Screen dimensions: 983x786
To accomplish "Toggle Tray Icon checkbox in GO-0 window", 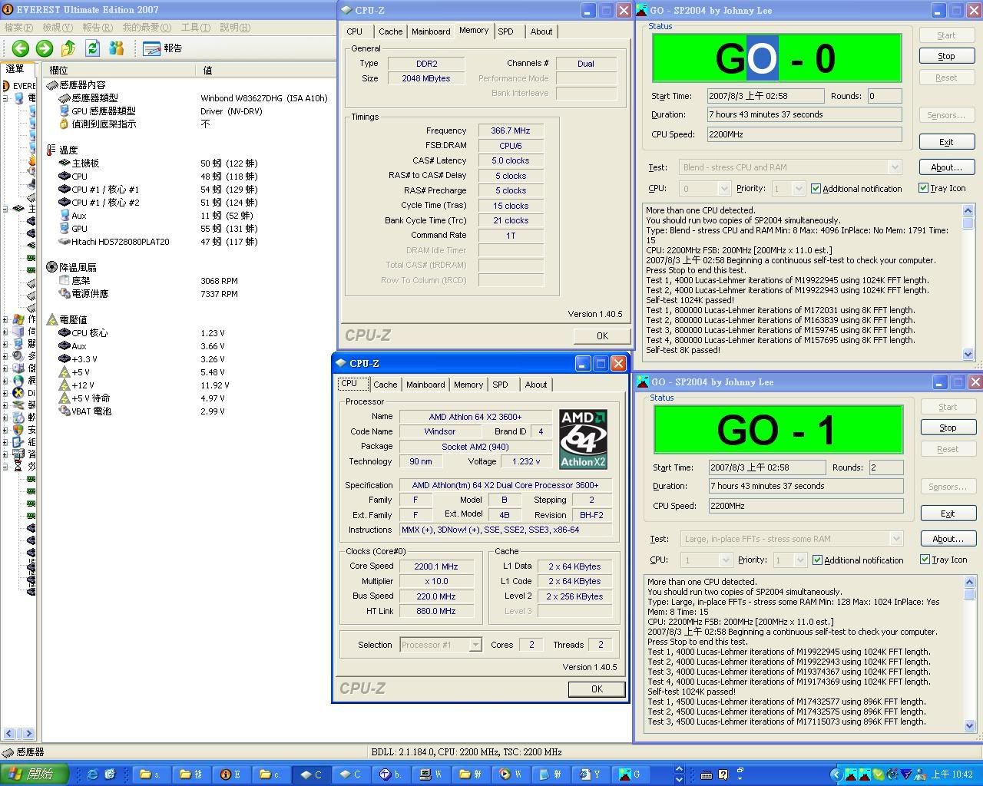I will pos(923,188).
